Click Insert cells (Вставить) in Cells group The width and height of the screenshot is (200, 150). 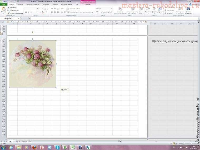[x=148, y=10]
